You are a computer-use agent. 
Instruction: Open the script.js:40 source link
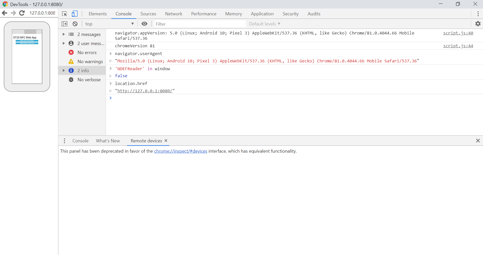[x=458, y=33]
